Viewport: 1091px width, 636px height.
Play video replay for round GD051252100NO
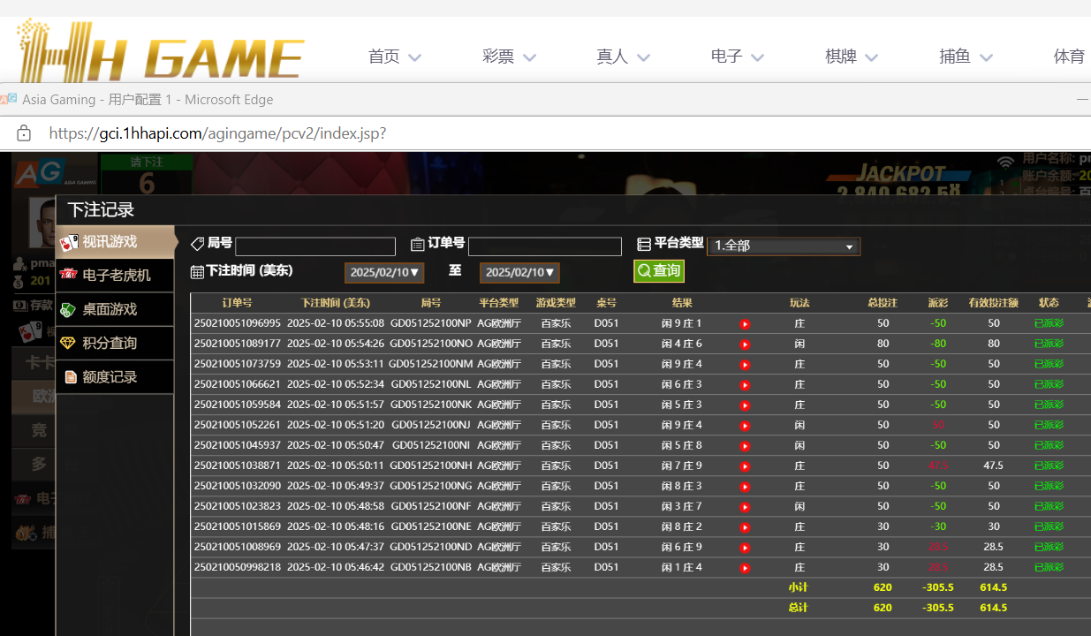[x=745, y=344]
